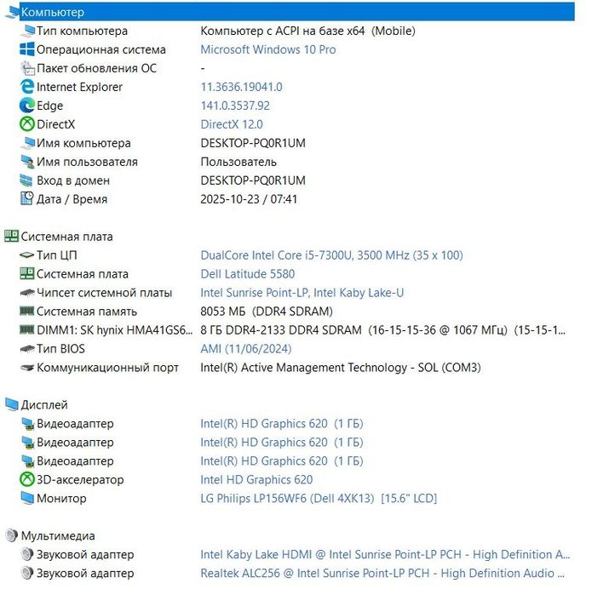Select the DESKTOP-PQ0R1UM value in Имя компьютера row

(253, 143)
